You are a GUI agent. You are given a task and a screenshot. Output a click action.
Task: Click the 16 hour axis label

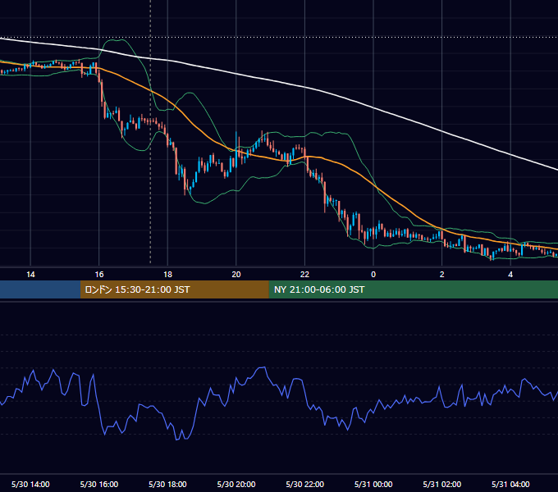coord(99,275)
